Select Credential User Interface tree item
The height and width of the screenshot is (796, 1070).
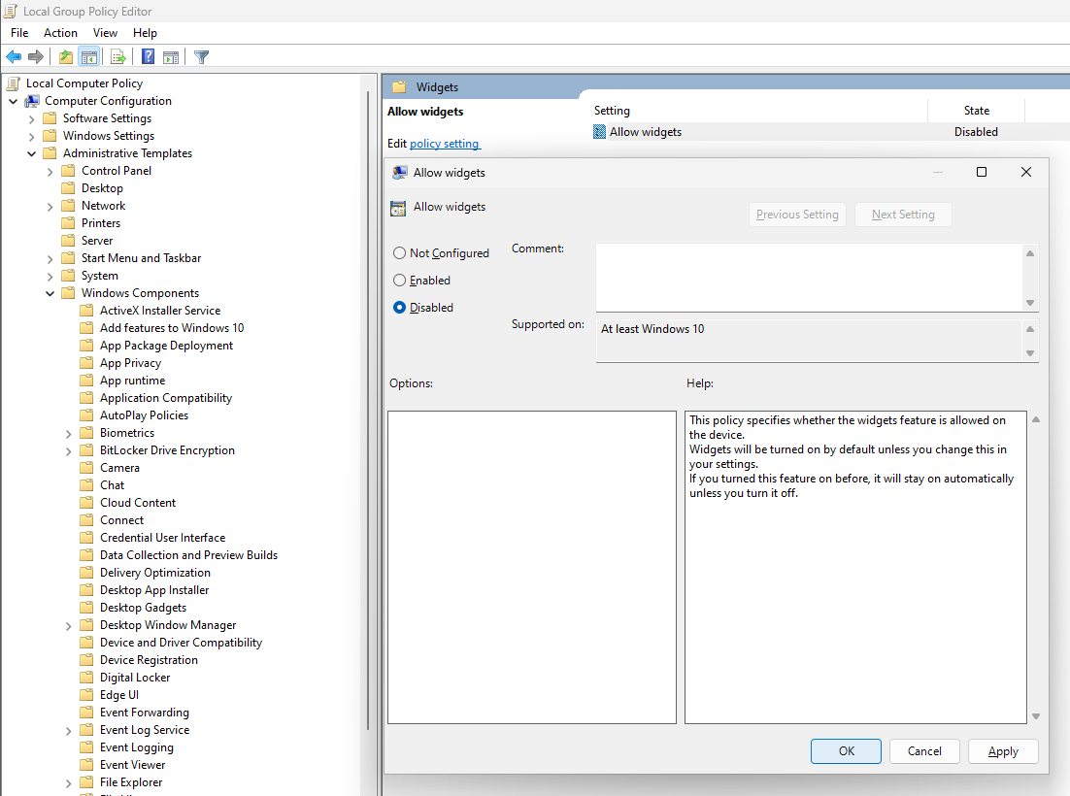click(162, 538)
